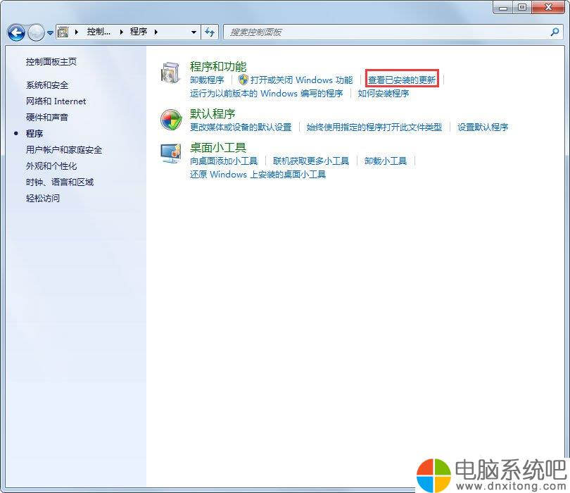
Task: Open 控制面板主页 in the sidebar
Action: point(51,62)
